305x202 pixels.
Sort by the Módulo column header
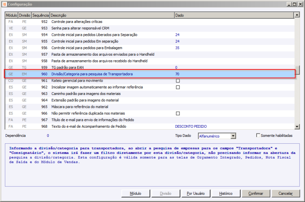12,15
